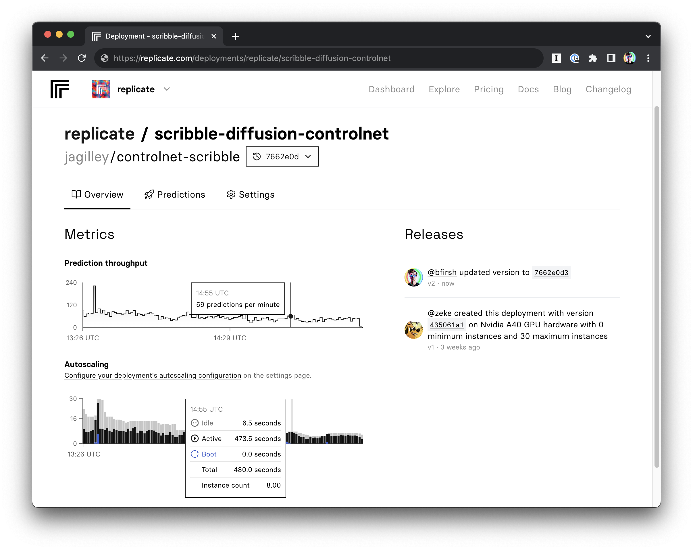Click version hash 7662e0d3 link

click(x=551, y=272)
